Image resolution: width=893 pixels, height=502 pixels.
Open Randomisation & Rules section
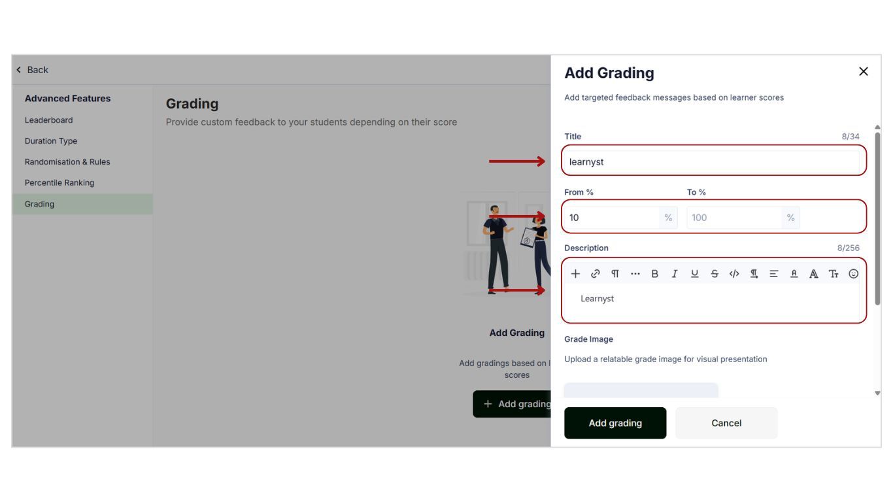(67, 162)
